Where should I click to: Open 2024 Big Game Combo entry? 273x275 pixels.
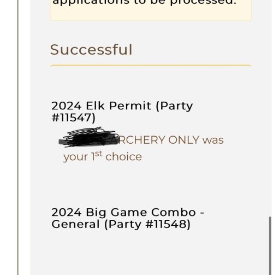[x=128, y=218]
